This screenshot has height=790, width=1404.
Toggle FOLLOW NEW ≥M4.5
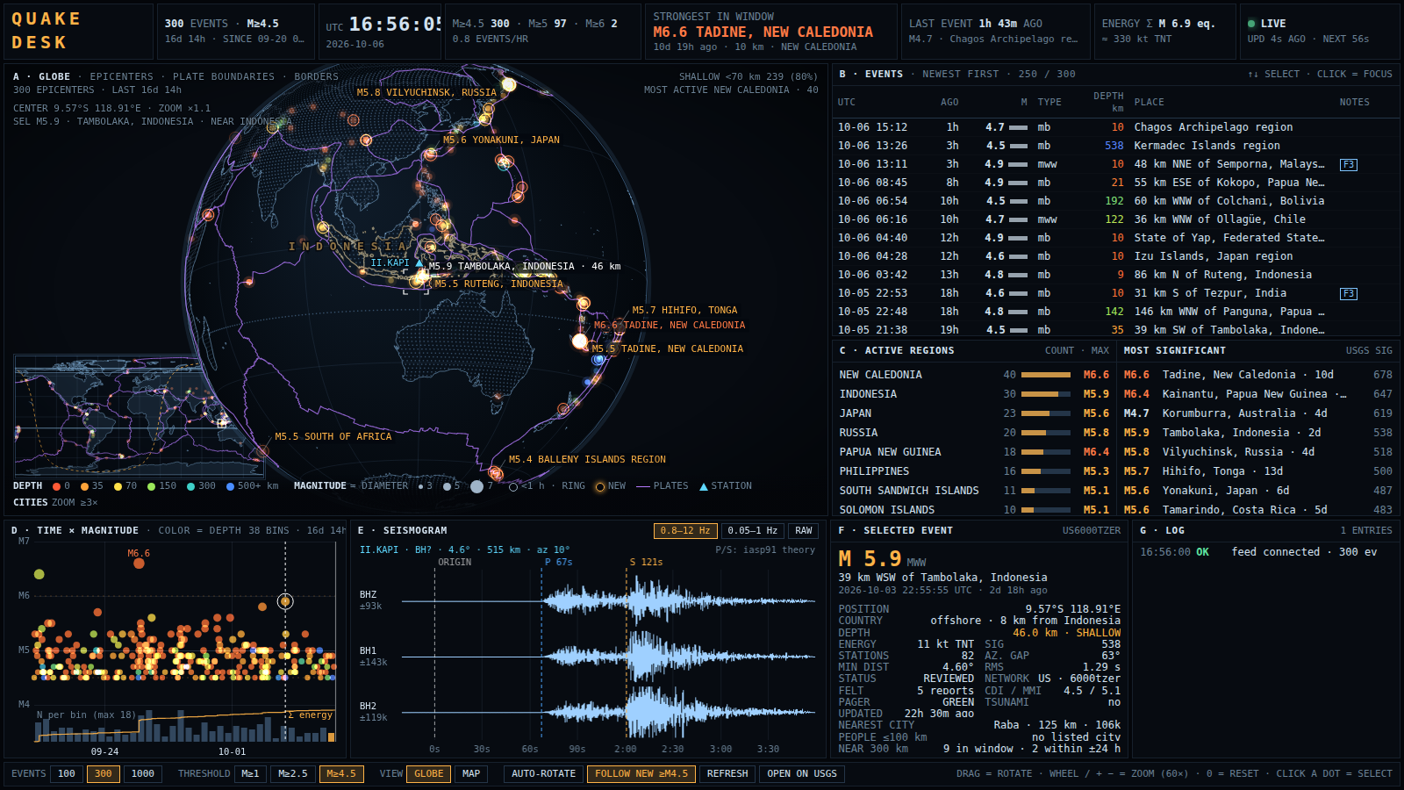click(641, 773)
